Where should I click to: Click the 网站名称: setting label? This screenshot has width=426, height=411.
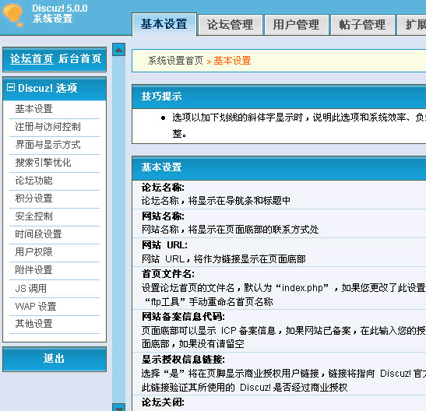click(x=163, y=216)
